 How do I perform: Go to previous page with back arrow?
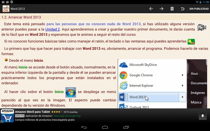pos(151,9)
